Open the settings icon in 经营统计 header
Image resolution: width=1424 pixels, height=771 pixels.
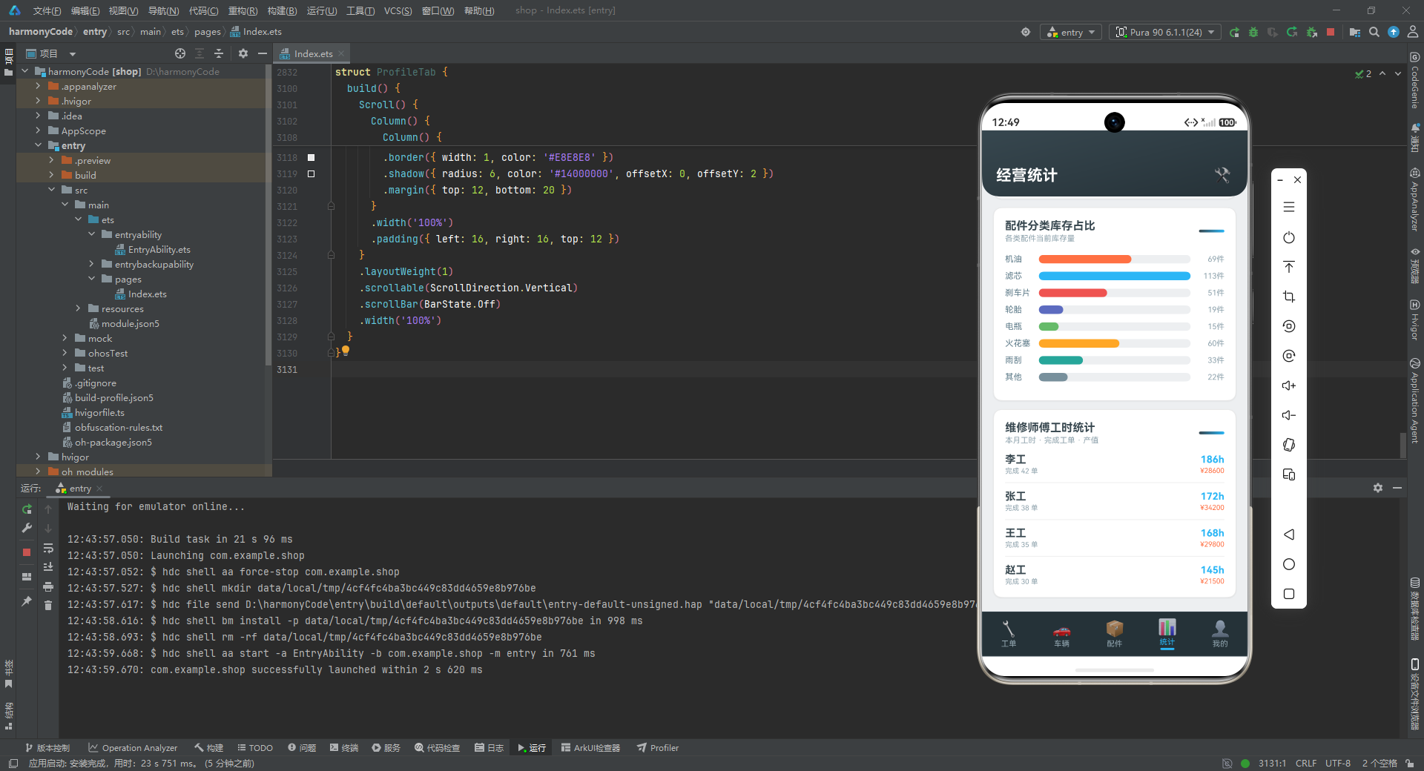click(1222, 175)
